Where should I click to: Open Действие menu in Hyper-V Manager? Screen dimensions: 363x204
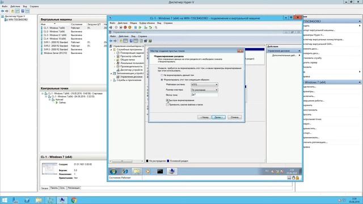tap(15, 6)
